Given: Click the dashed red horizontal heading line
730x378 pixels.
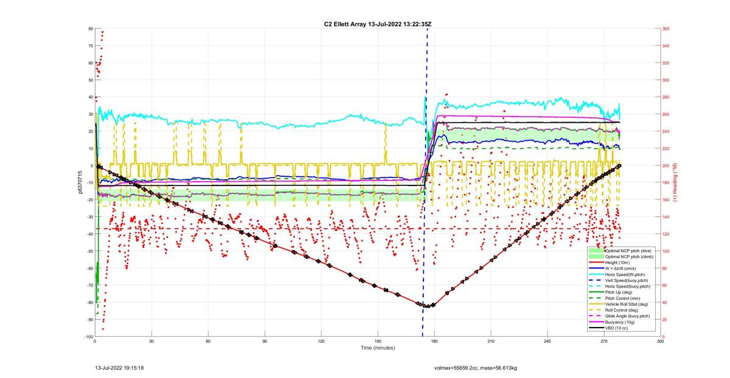Looking at the screenshot, I should (x=359, y=229).
